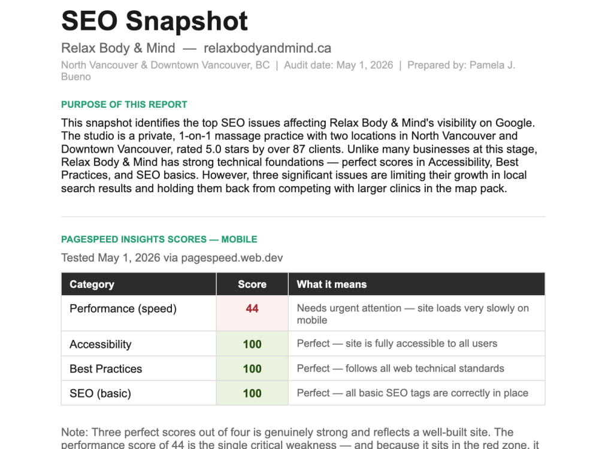Click the green 100 Accessibility score cell
Screen dimensions: 599x449
click(252, 344)
